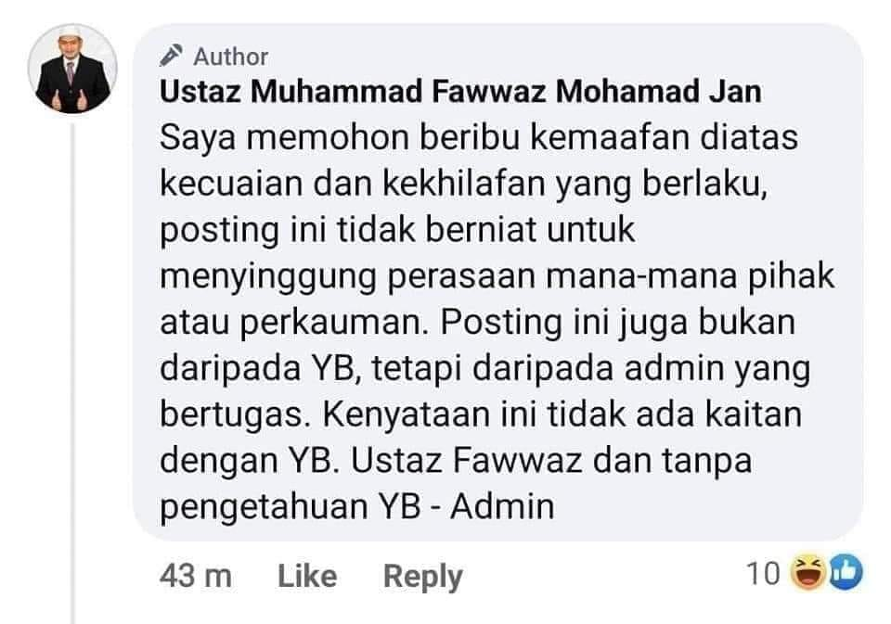Open Ustaz Muhammad Fawwaz Mohamad Jan's profile
This screenshot has width=891, height=624.
coord(460,92)
